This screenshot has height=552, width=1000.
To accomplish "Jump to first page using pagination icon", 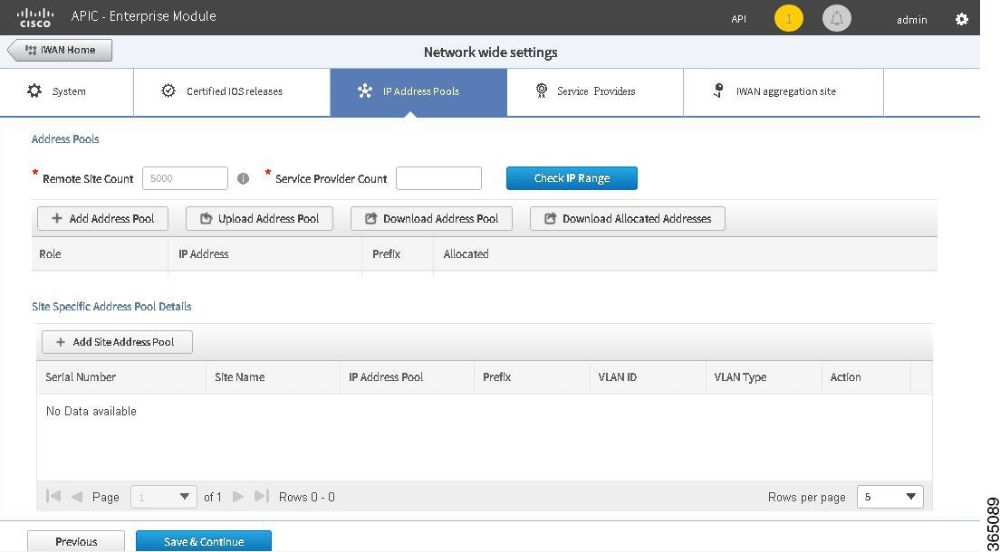I will (x=53, y=496).
